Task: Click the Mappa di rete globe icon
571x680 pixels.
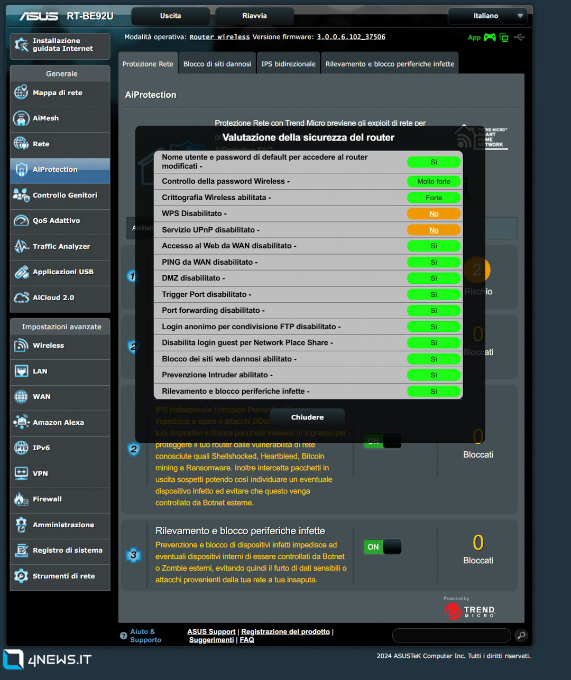Action: click(21, 92)
